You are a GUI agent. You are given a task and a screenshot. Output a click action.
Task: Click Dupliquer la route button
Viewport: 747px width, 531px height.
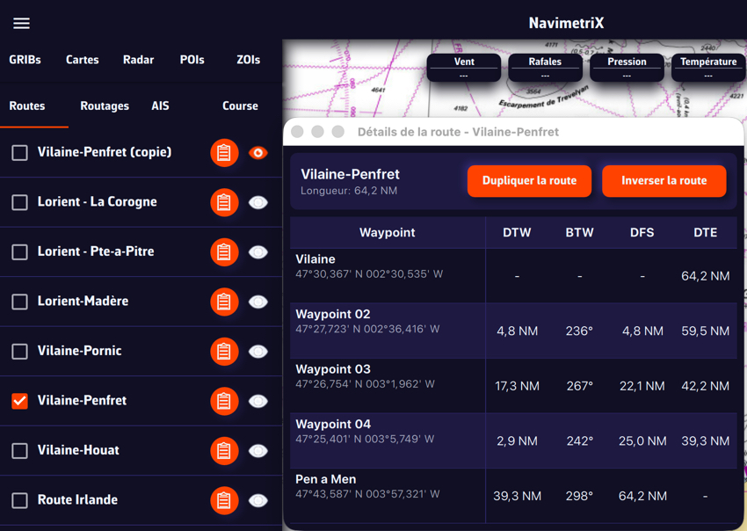[x=529, y=181]
